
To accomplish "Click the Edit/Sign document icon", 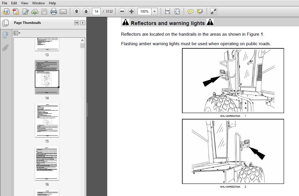I will [25, 12].
